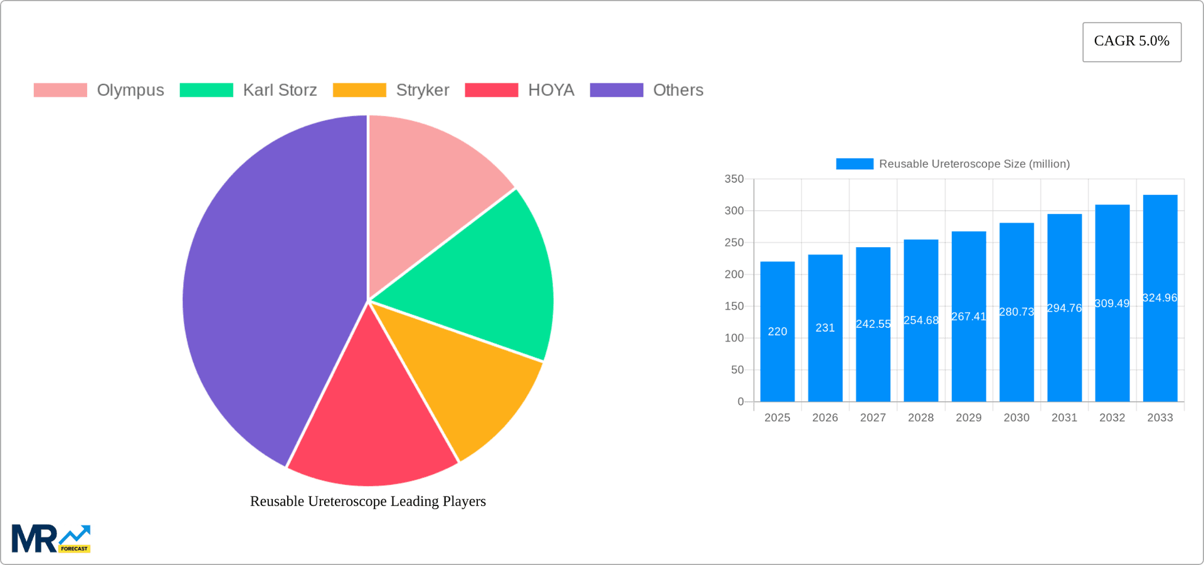The width and height of the screenshot is (1204, 565).
Task: Click the Karl Storz legend marker
Action: point(207,90)
